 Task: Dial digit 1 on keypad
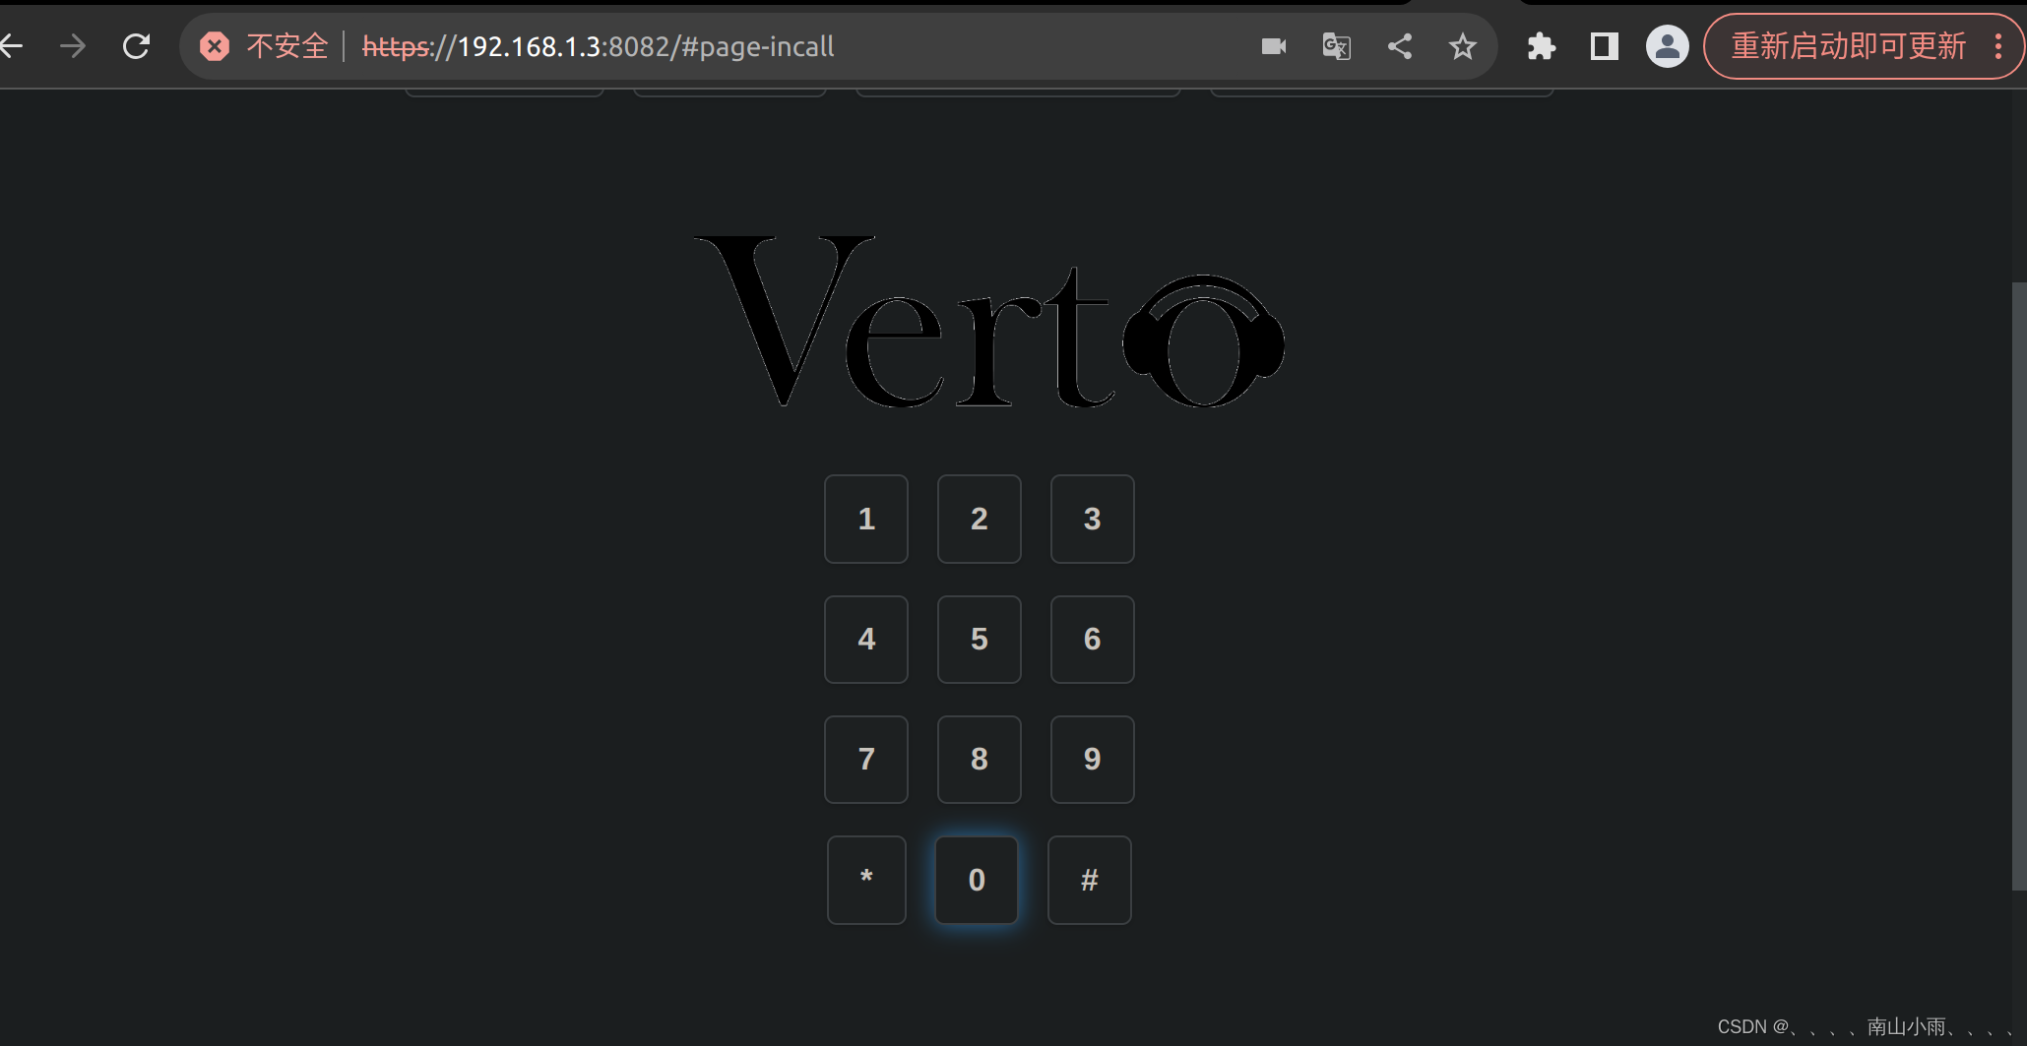point(866,520)
